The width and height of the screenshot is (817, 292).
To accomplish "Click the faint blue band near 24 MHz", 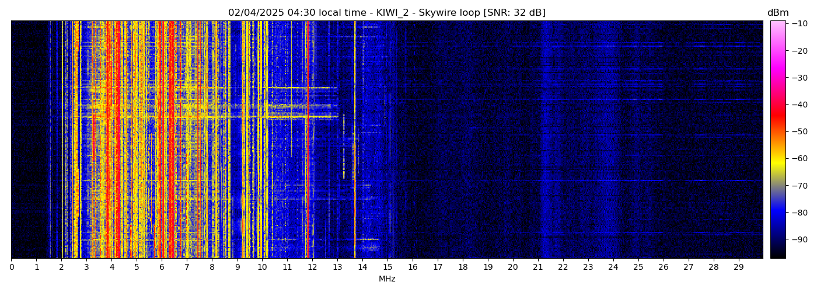I will pos(612,140).
